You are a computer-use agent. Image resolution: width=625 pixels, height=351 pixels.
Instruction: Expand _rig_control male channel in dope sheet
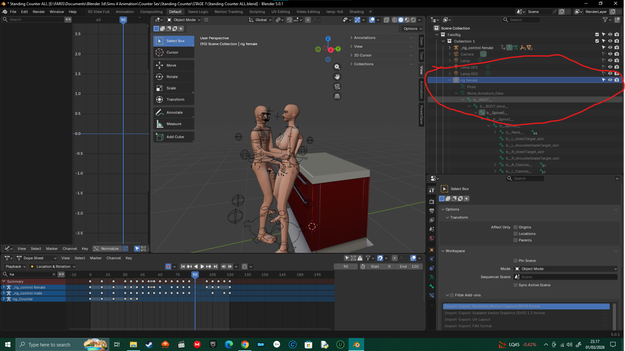click(x=4, y=293)
